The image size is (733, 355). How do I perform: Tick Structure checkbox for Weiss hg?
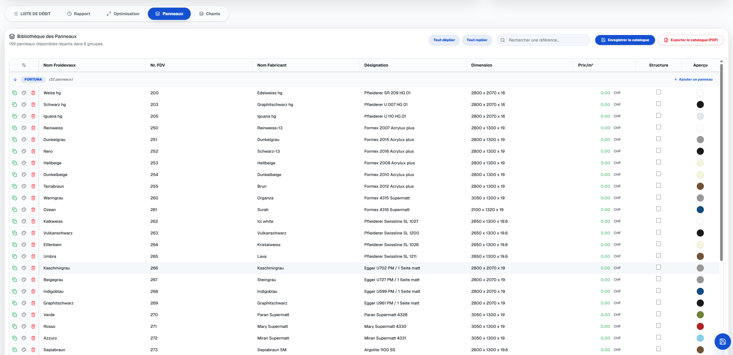[659, 92]
